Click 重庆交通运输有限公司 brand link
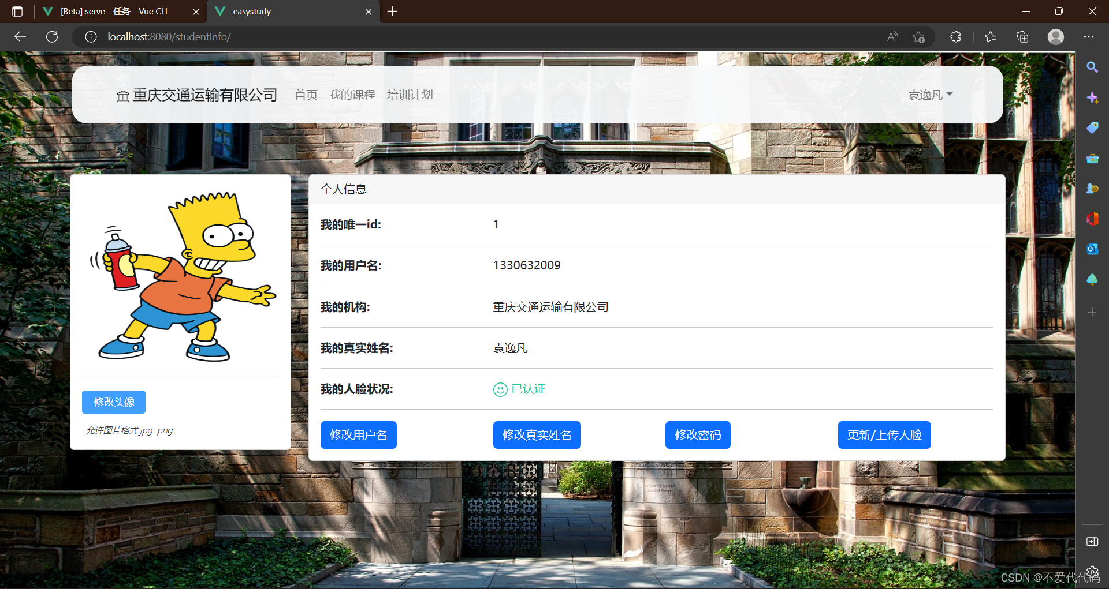The height and width of the screenshot is (589, 1109). [197, 95]
